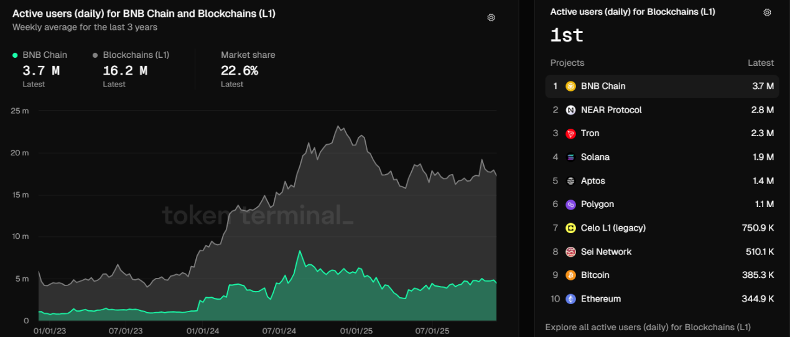Open chart settings gear for BNB Chain chart
This screenshot has height=337, width=790.
[491, 17]
